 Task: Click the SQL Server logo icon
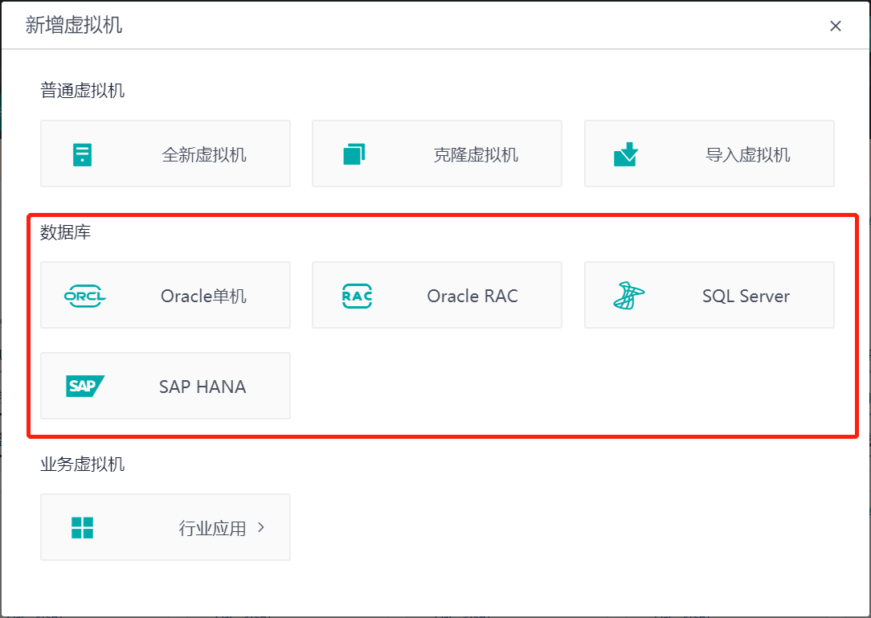tap(628, 296)
